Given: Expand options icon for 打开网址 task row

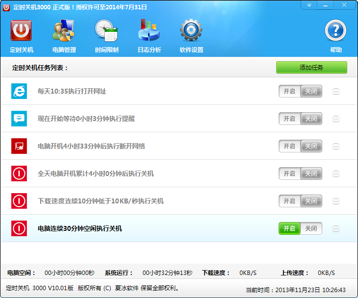Looking at the screenshot, I should 336,91.
